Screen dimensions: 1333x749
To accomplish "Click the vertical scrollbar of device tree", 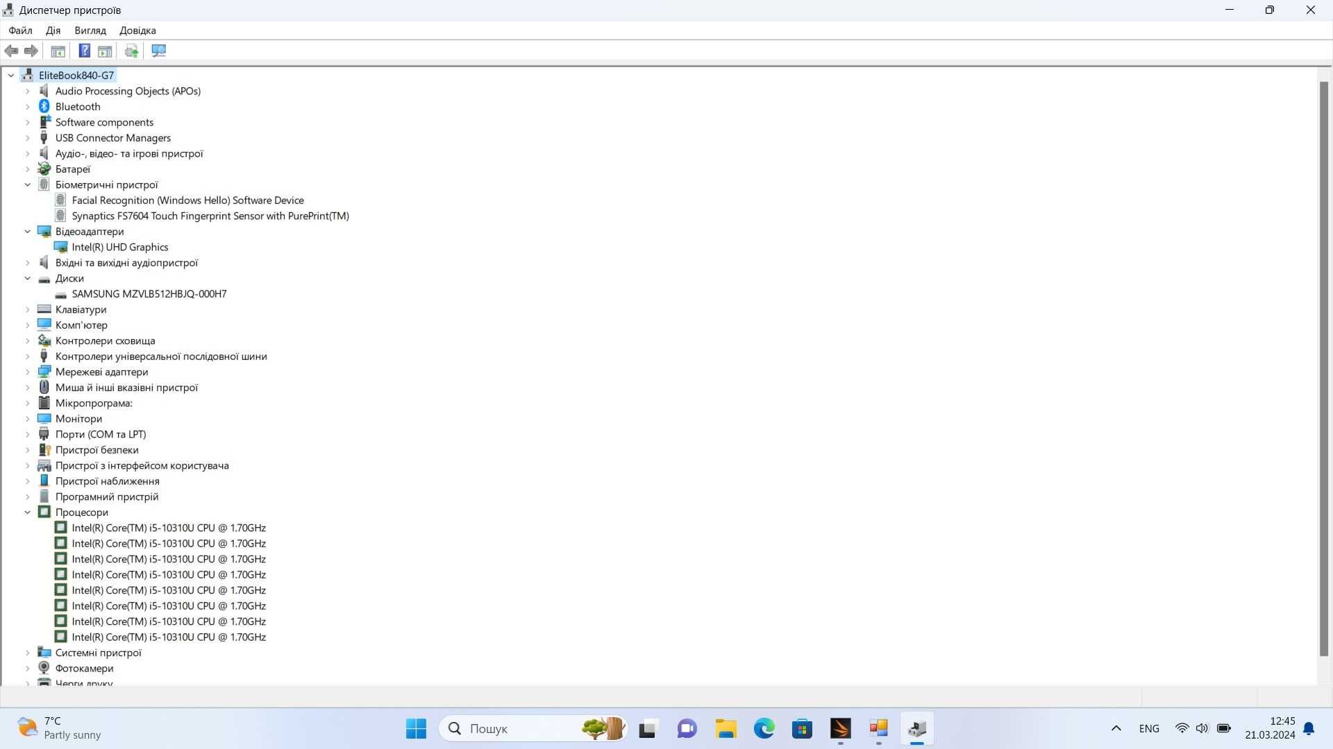I will [x=1323, y=368].
